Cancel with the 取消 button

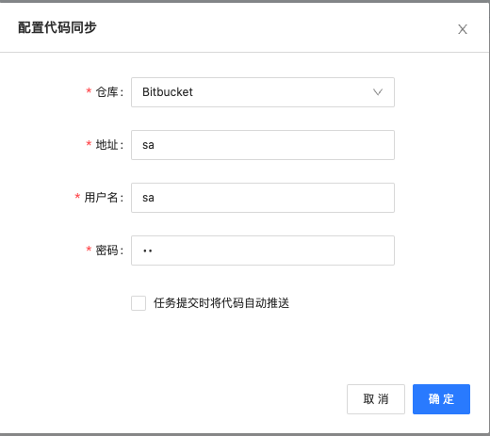(x=376, y=399)
